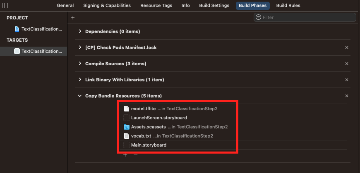Click the filter icon in search field

click(x=259, y=17)
